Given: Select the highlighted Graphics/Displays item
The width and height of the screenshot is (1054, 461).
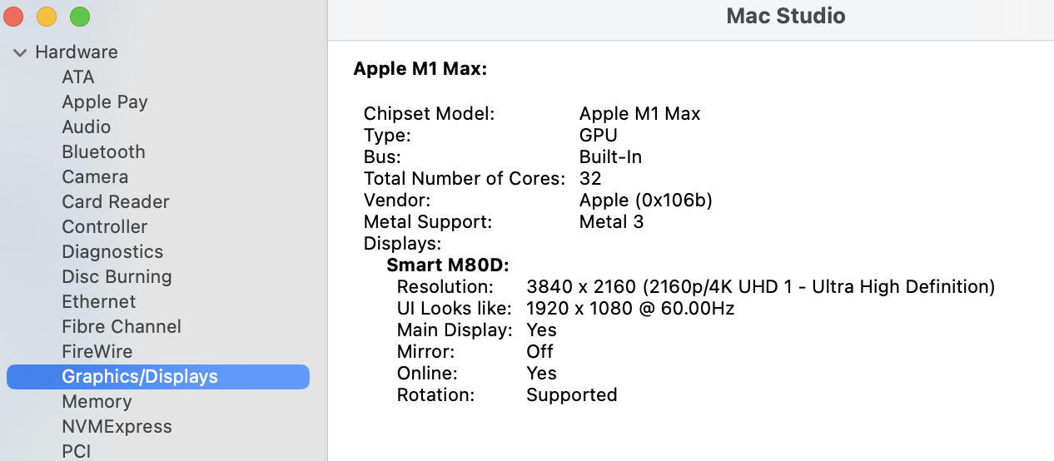Looking at the screenshot, I should point(140,377).
